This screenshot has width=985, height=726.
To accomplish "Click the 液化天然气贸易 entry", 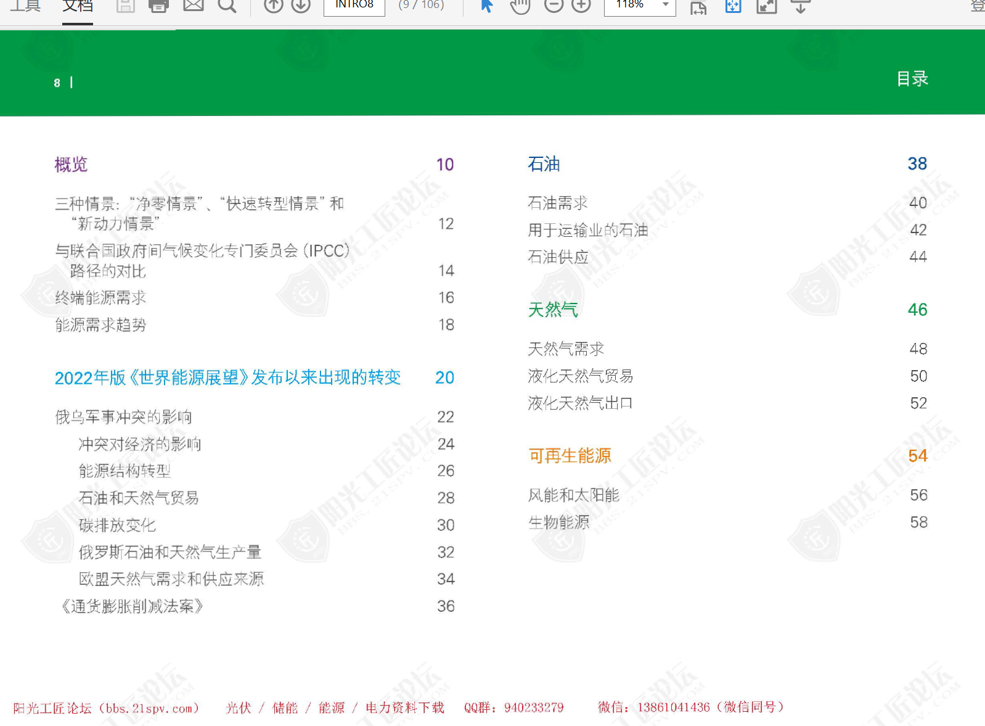I will pyautogui.click(x=581, y=376).
